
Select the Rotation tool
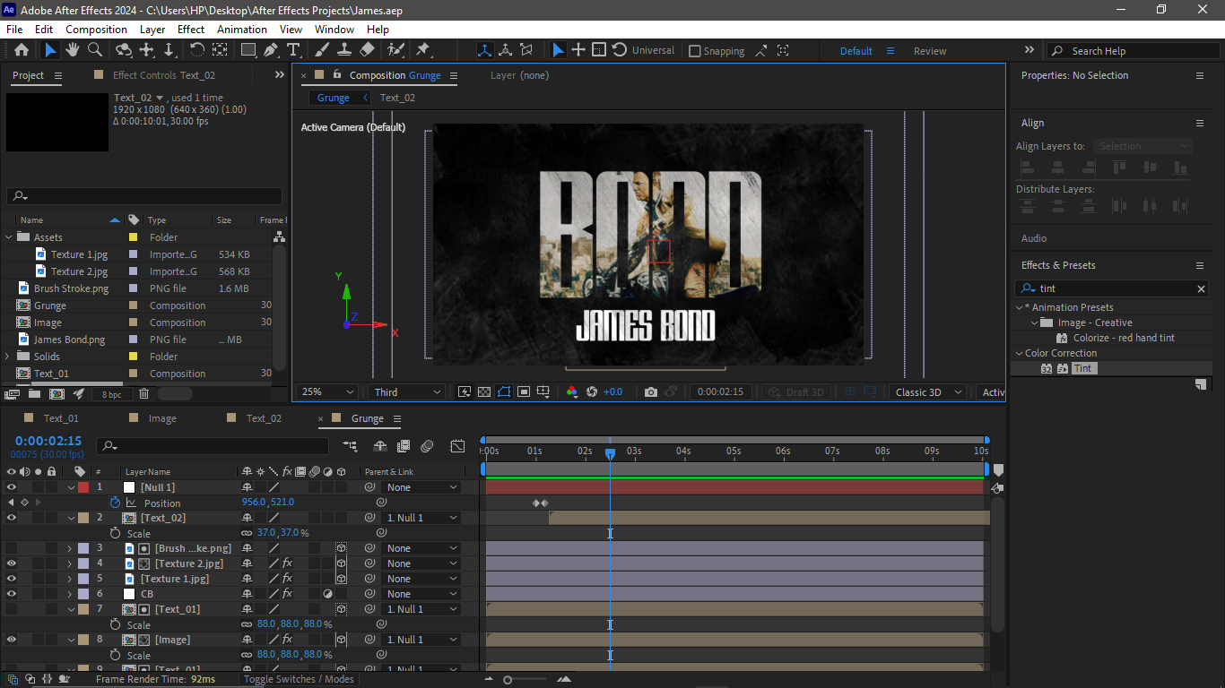pos(197,50)
